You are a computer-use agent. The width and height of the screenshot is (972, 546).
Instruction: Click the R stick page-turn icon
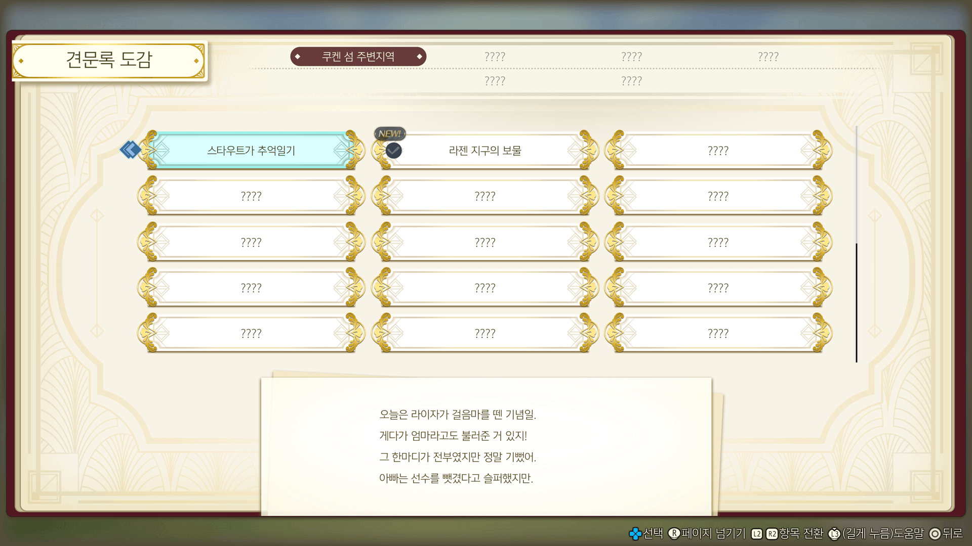pos(674,533)
